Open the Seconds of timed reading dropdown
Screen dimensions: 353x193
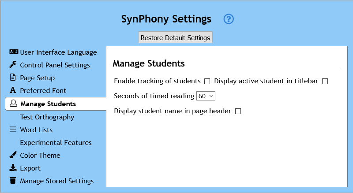206,96
